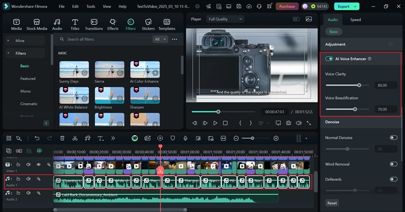Select the Basic audio sub-tab
The width and height of the screenshot is (405, 212).
point(334,32)
